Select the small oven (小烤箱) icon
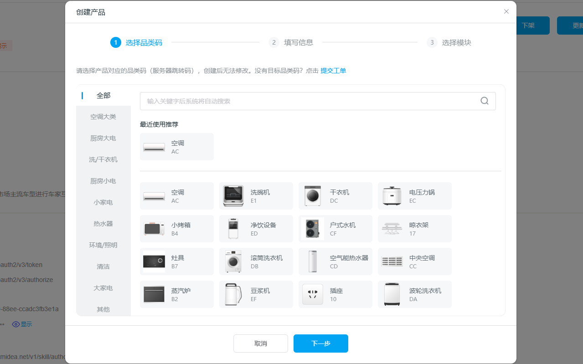 pyautogui.click(x=154, y=229)
